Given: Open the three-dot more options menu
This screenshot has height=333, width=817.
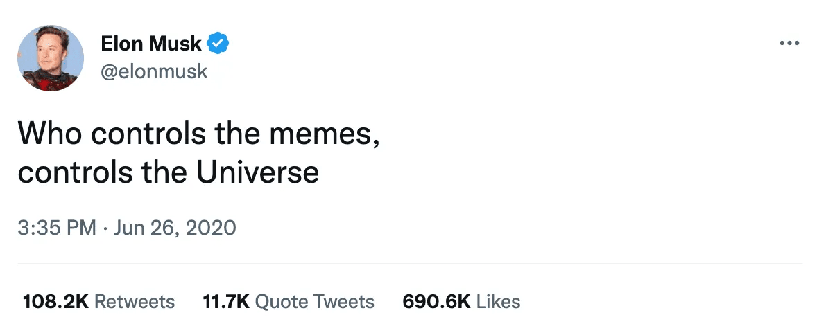Looking at the screenshot, I should [x=789, y=43].
